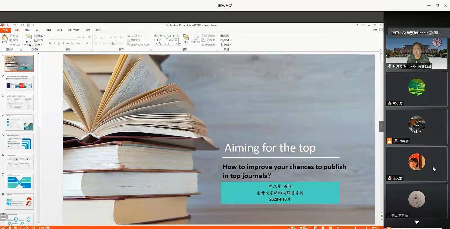Image resolution: width=450 pixels, height=229 pixels.
Task: Toggle 批注 comments pane in status bar
Action: (304, 228)
